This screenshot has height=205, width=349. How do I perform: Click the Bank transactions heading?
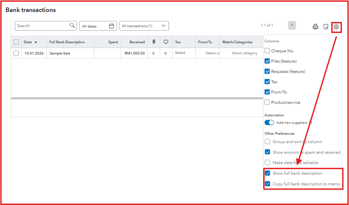tap(30, 10)
